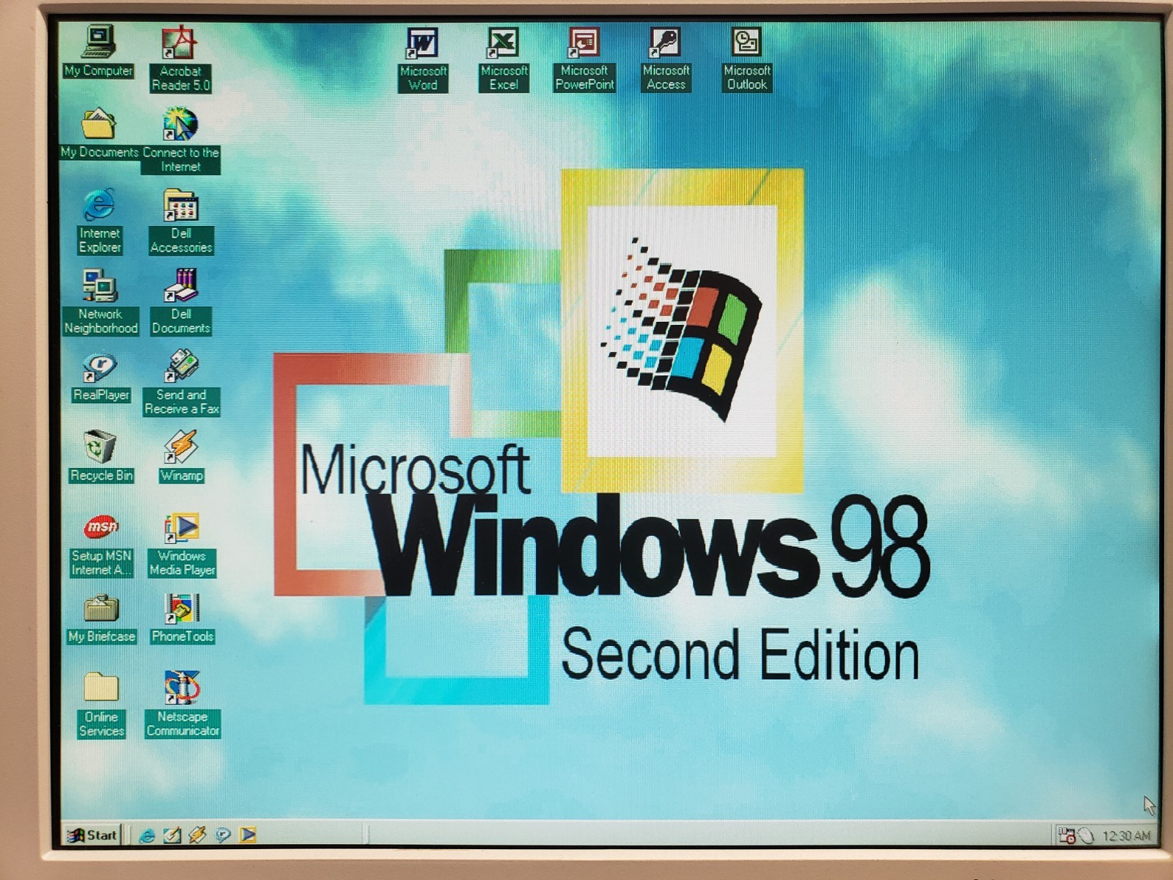The width and height of the screenshot is (1173, 880).
Task: Click Task Scheduler icon in system tray
Action: [x=1067, y=835]
